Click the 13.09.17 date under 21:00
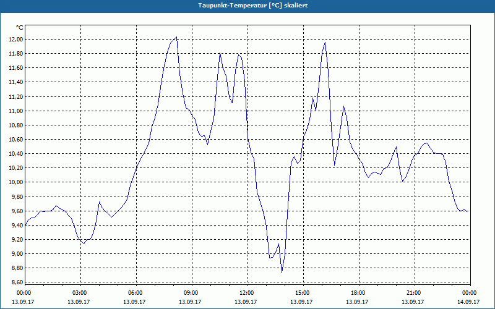The height and width of the screenshot is (309, 495). click(x=413, y=302)
